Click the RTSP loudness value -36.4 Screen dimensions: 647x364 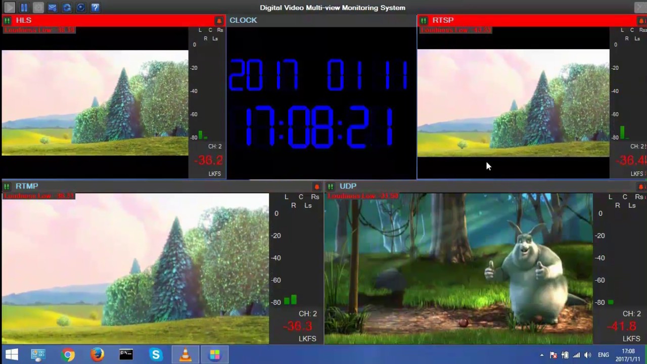click(x=631, y=160)
